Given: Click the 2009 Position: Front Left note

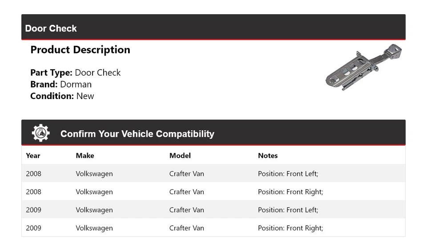Looking at the screenshot, I should pos(288,210).
